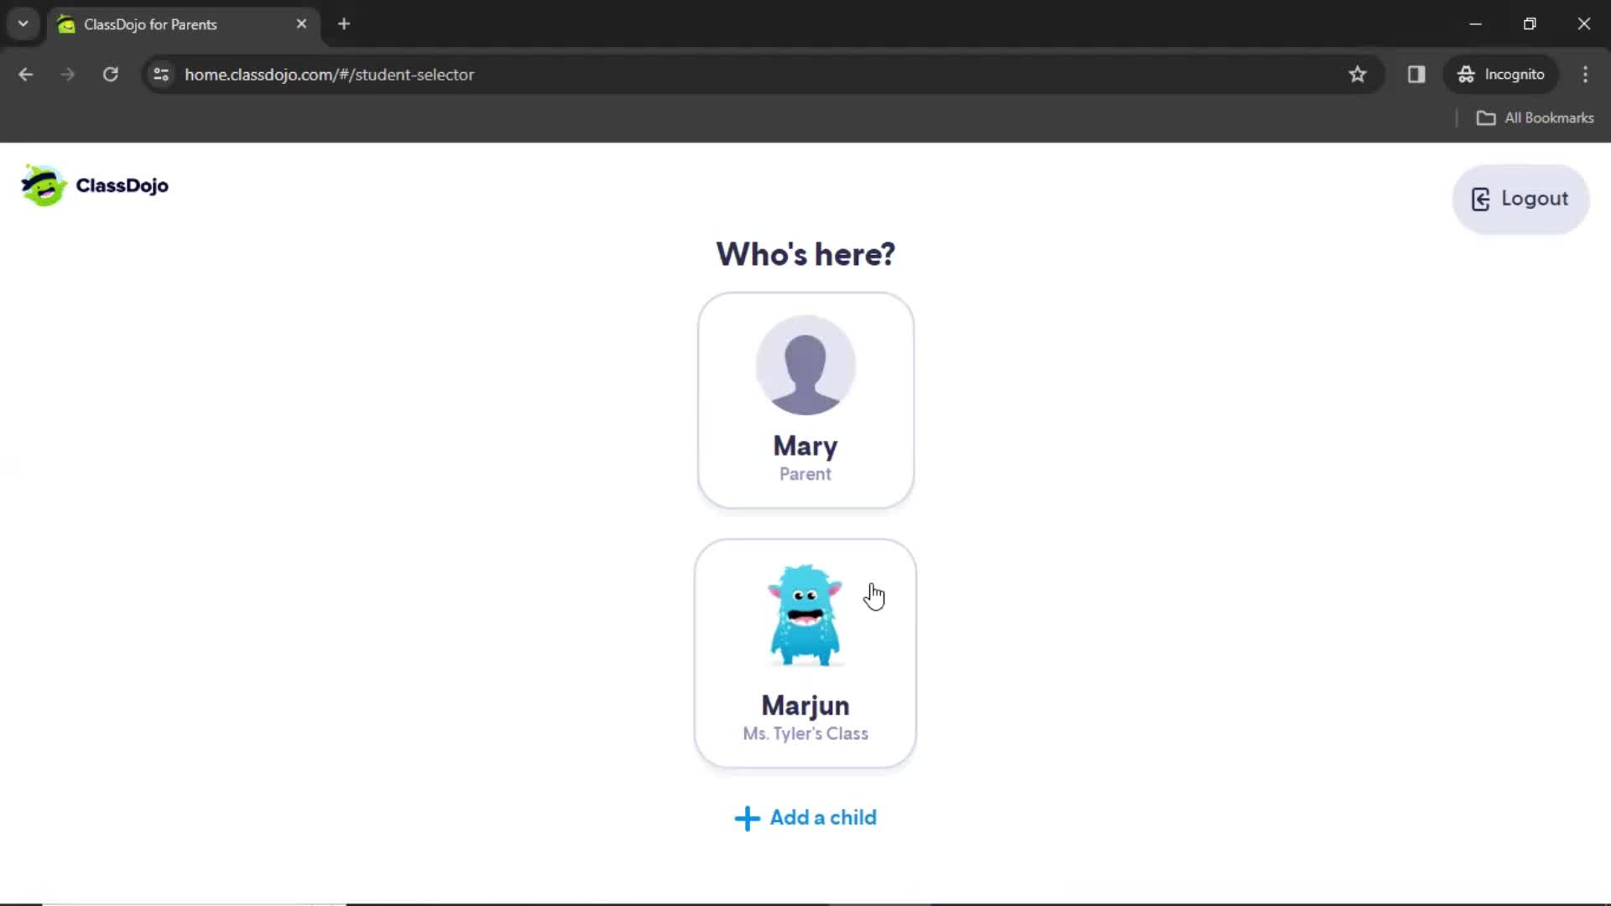
Task: Toggle the browser sidebar panel icon
Action: 1415,74
